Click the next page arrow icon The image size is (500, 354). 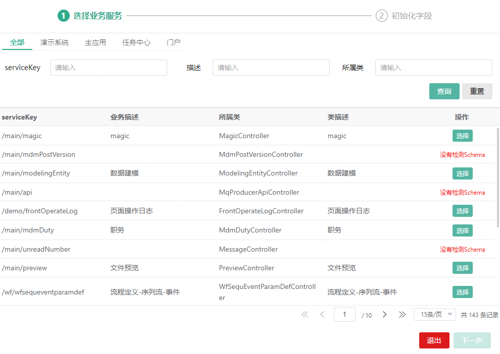pos(385,314)
